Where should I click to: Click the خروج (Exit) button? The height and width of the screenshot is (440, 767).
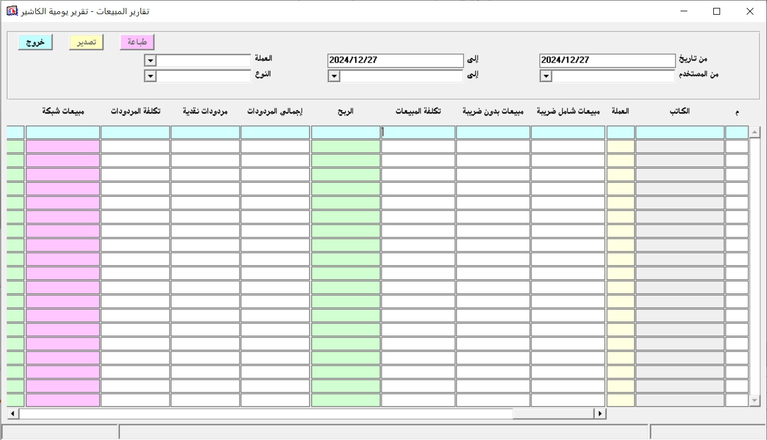click(x=35, y=42)
